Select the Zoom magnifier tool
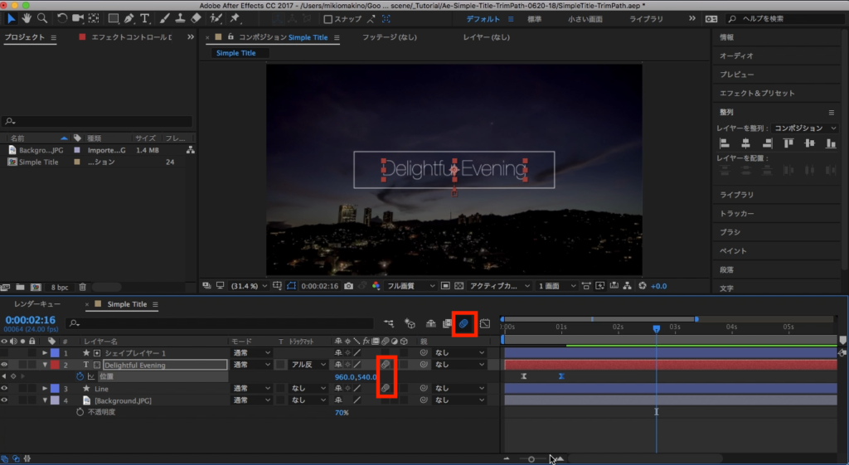849x465 pixels. point(41,18)
